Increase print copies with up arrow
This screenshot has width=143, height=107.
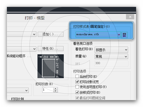click(x=55, y=88)
